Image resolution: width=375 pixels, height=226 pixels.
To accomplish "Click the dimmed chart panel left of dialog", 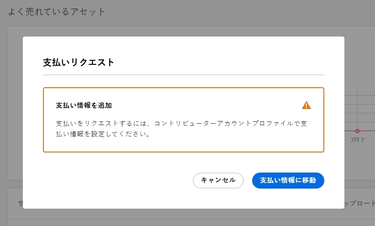I will click(15, 103).
